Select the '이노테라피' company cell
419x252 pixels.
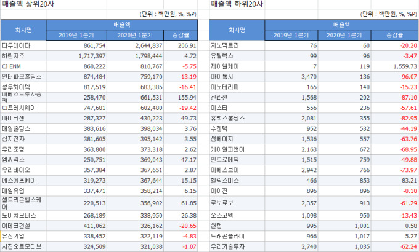click(x=237, y=87)
